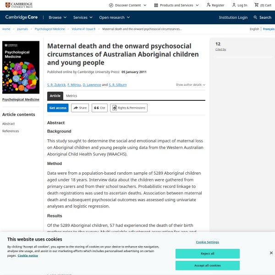Expand the Discover Content dropdown
This screenshot has width=275, height=275.
[x=128, y=5]
